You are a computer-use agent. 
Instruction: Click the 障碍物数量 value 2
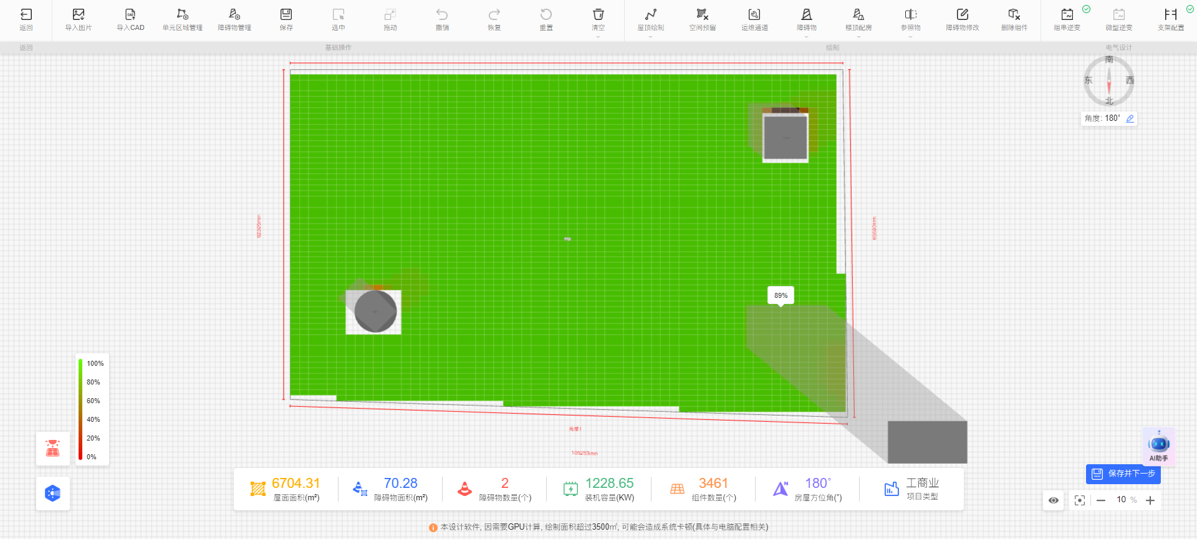pyautogui.click(x=505, y=483)
